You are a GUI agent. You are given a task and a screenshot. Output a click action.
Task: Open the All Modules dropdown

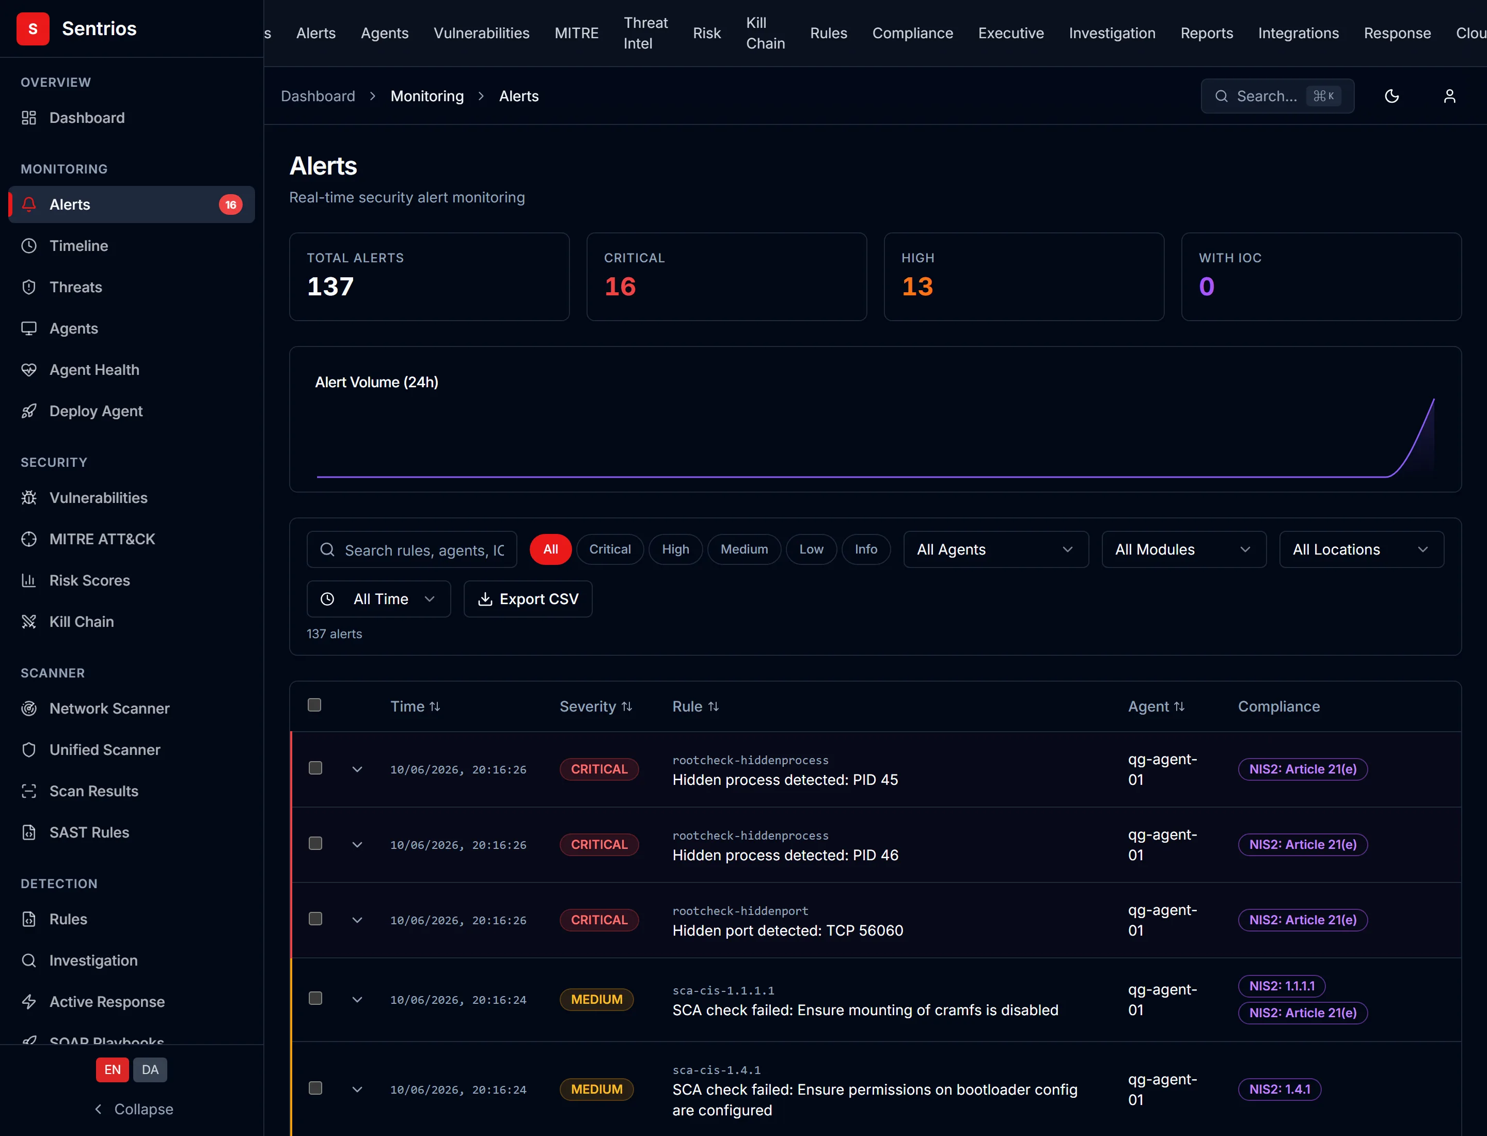[x=1183, y=549]
